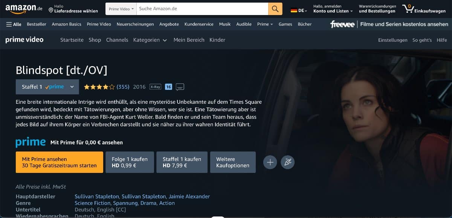Click Alle Preise inkl. MwSt text
This screenshot has width=452, height=218.
tap(41, 187)
